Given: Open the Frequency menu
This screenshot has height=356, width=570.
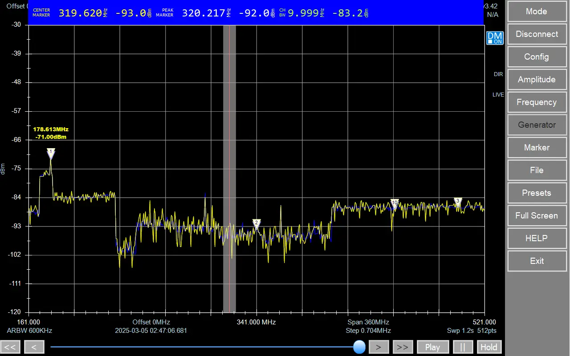Looking at the screenshot, I should pyautogui.click(x=536, y=102).
